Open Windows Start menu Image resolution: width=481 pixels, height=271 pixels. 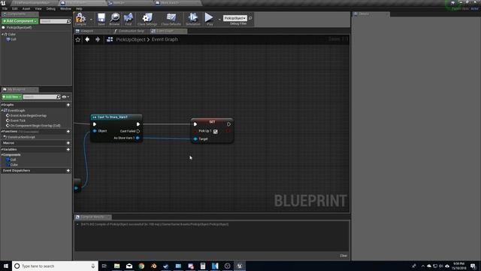[x=6, y=266]
